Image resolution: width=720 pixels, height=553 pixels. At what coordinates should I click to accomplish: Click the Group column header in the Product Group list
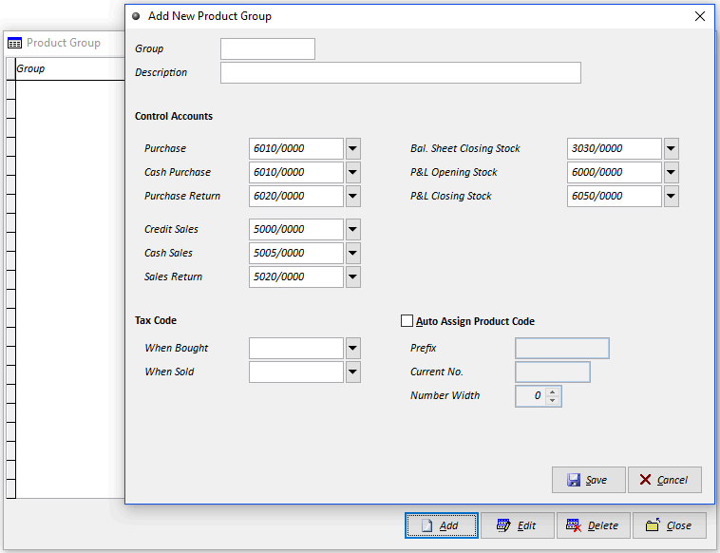pyautogui.click(x=69, y=69)
